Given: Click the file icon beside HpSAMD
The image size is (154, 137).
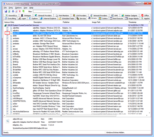Looking at the screenshot, I should point(11,96).
